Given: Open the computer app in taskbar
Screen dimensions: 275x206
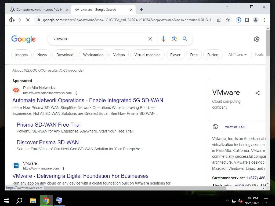Looking at the screenshot, I should [x=59, y=200].
